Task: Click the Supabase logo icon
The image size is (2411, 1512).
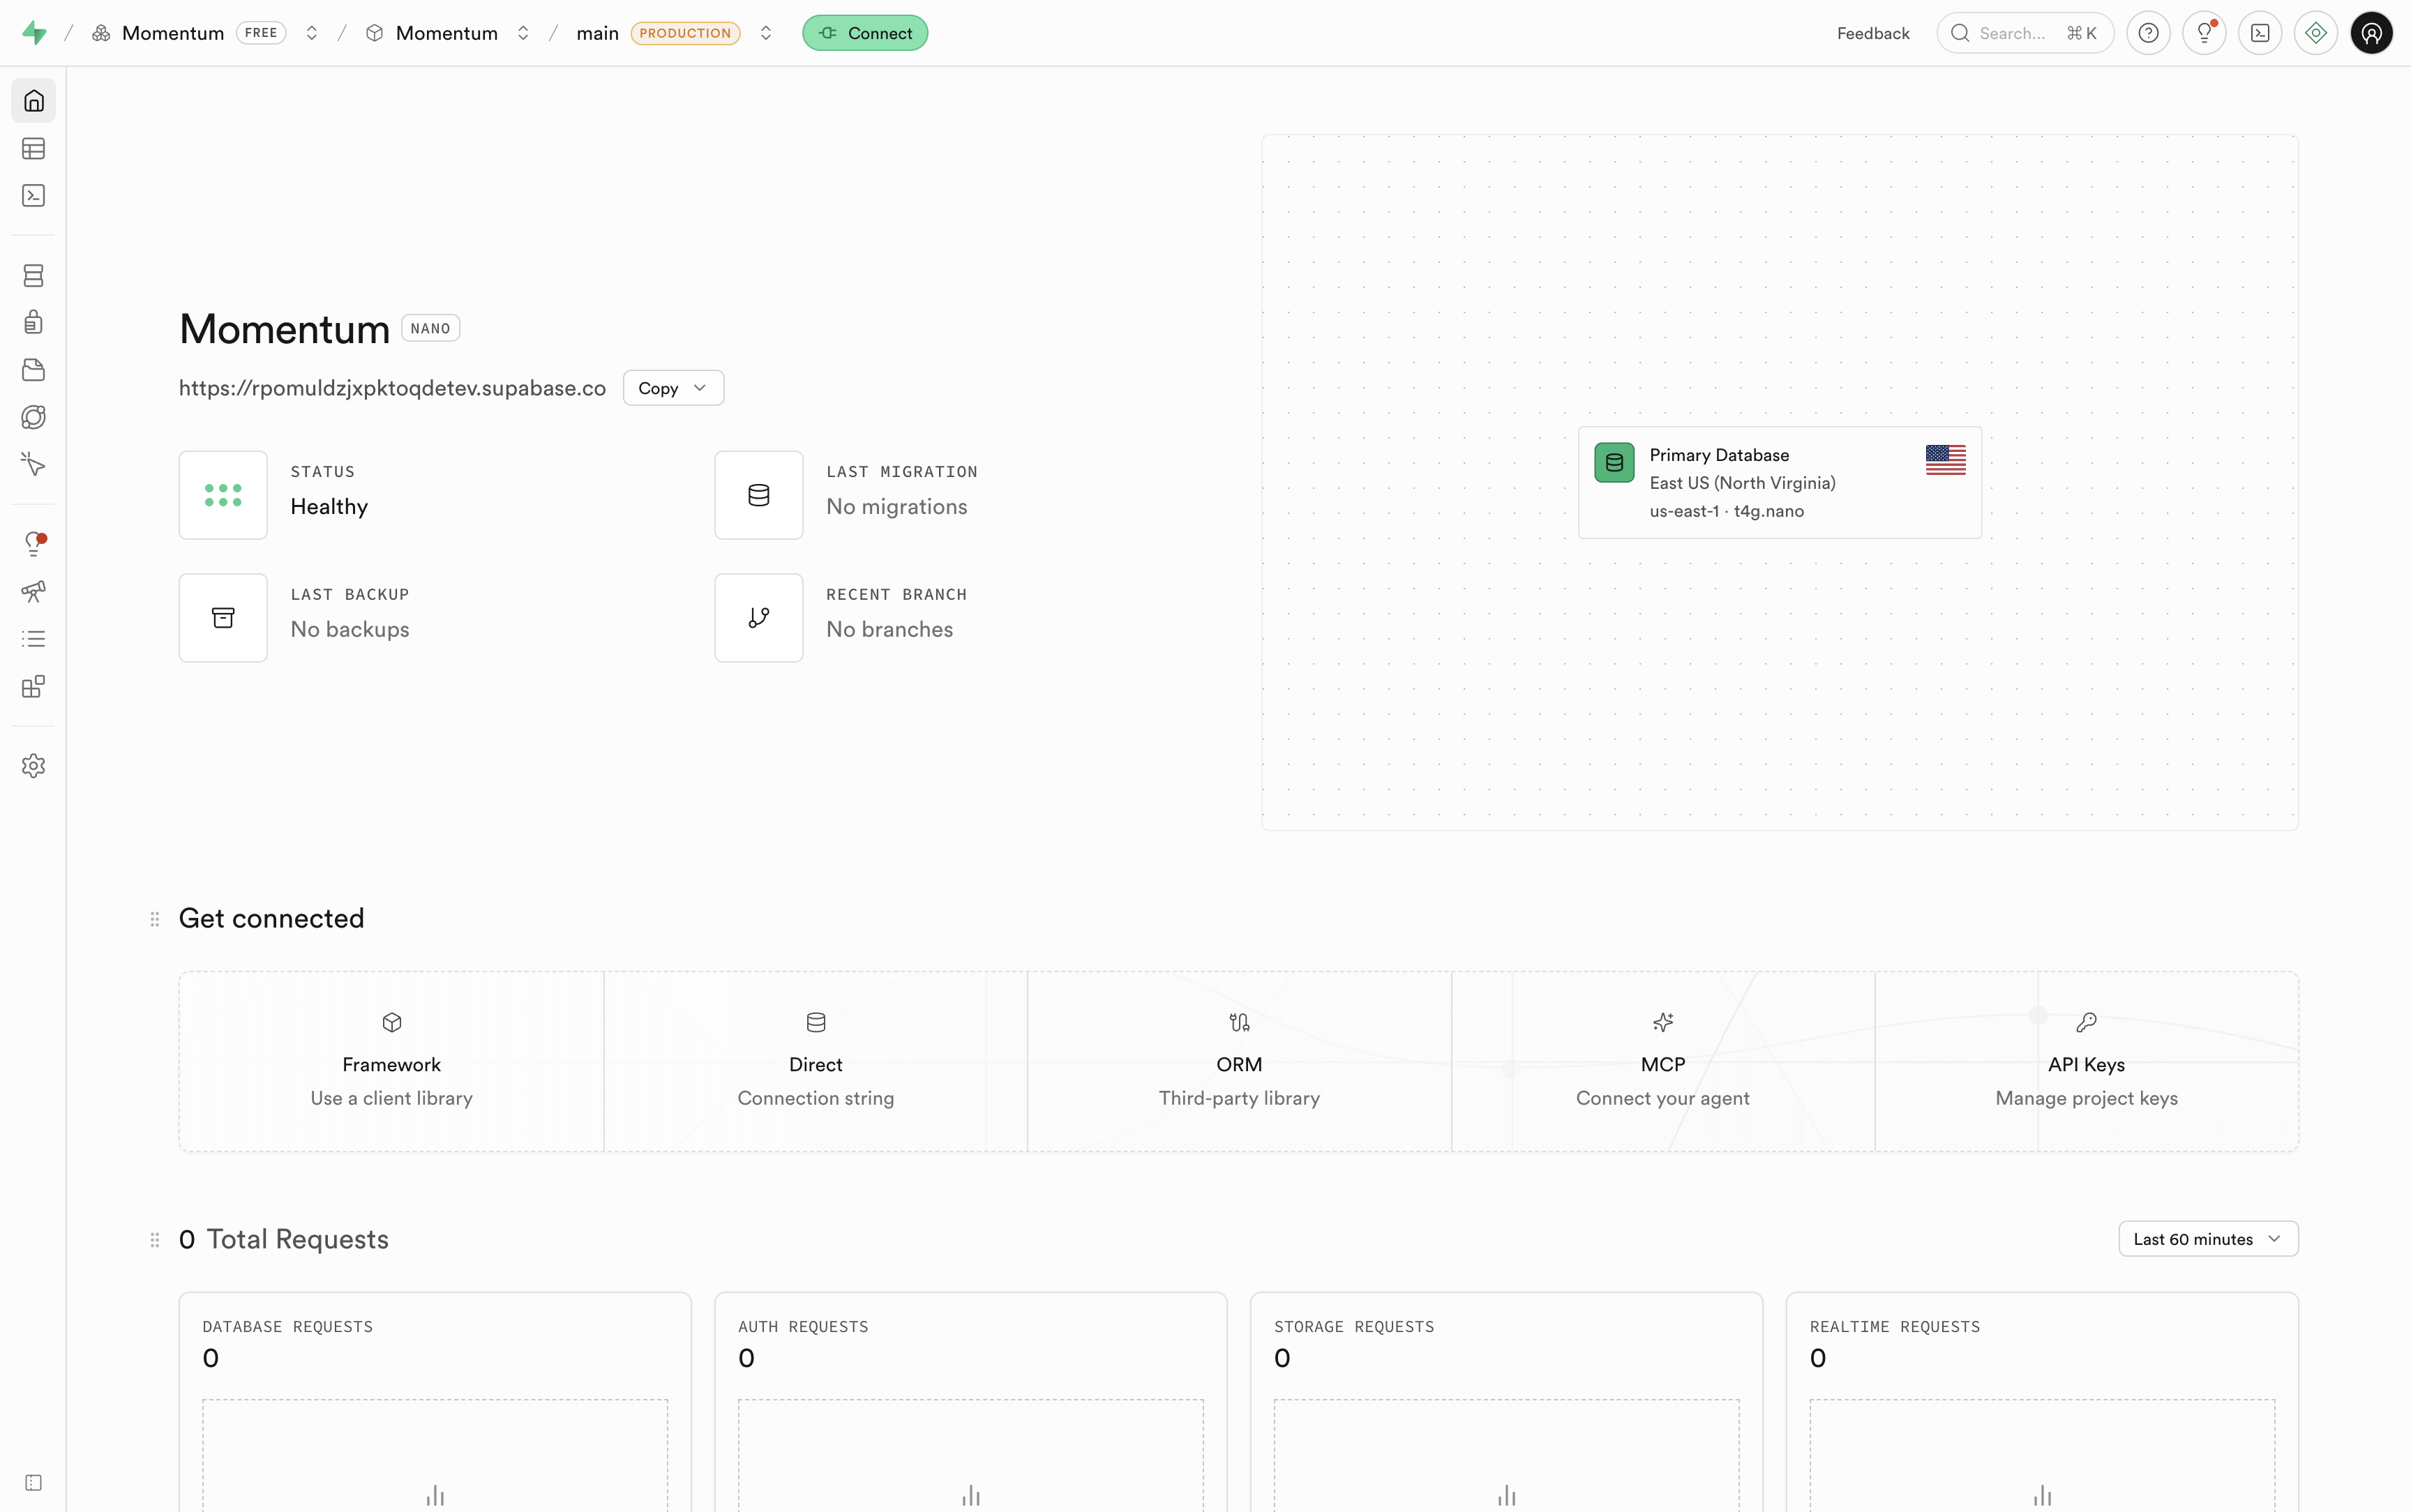Action: (x=34, y=33)
